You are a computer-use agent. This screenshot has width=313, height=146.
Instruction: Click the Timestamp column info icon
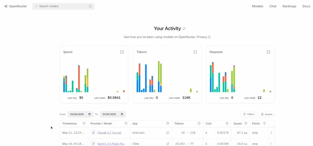pos(84,123)
